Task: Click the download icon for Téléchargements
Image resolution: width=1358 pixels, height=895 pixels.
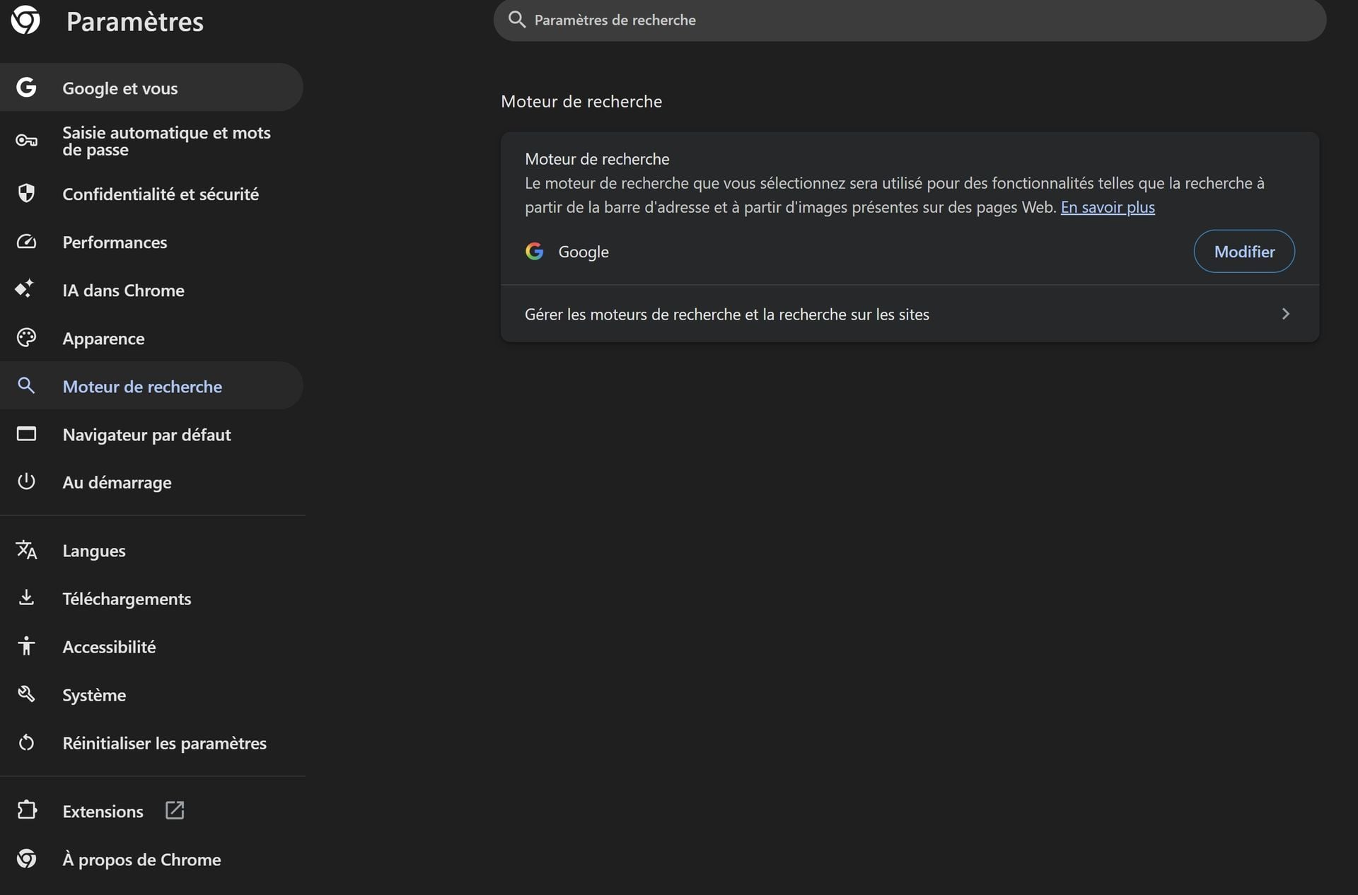Action: (x=26, y=597)
